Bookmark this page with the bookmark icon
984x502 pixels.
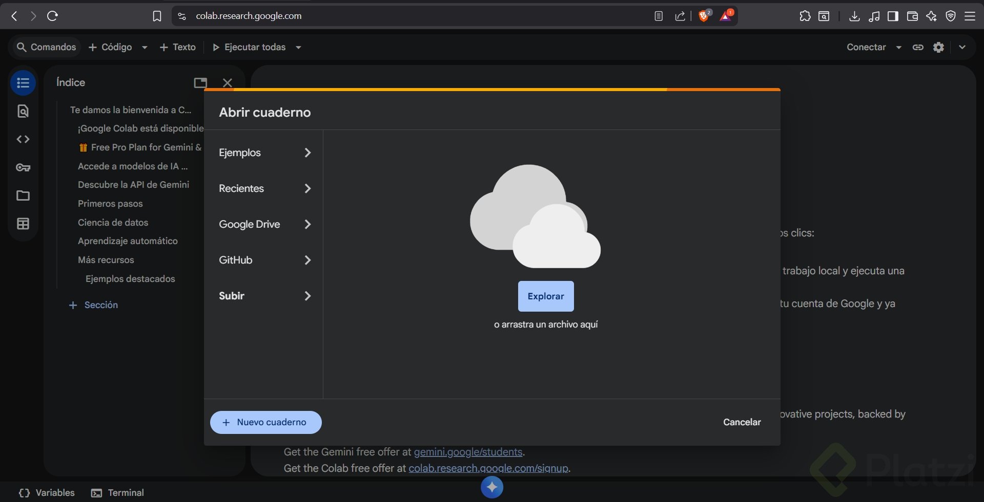click(157, 16)
